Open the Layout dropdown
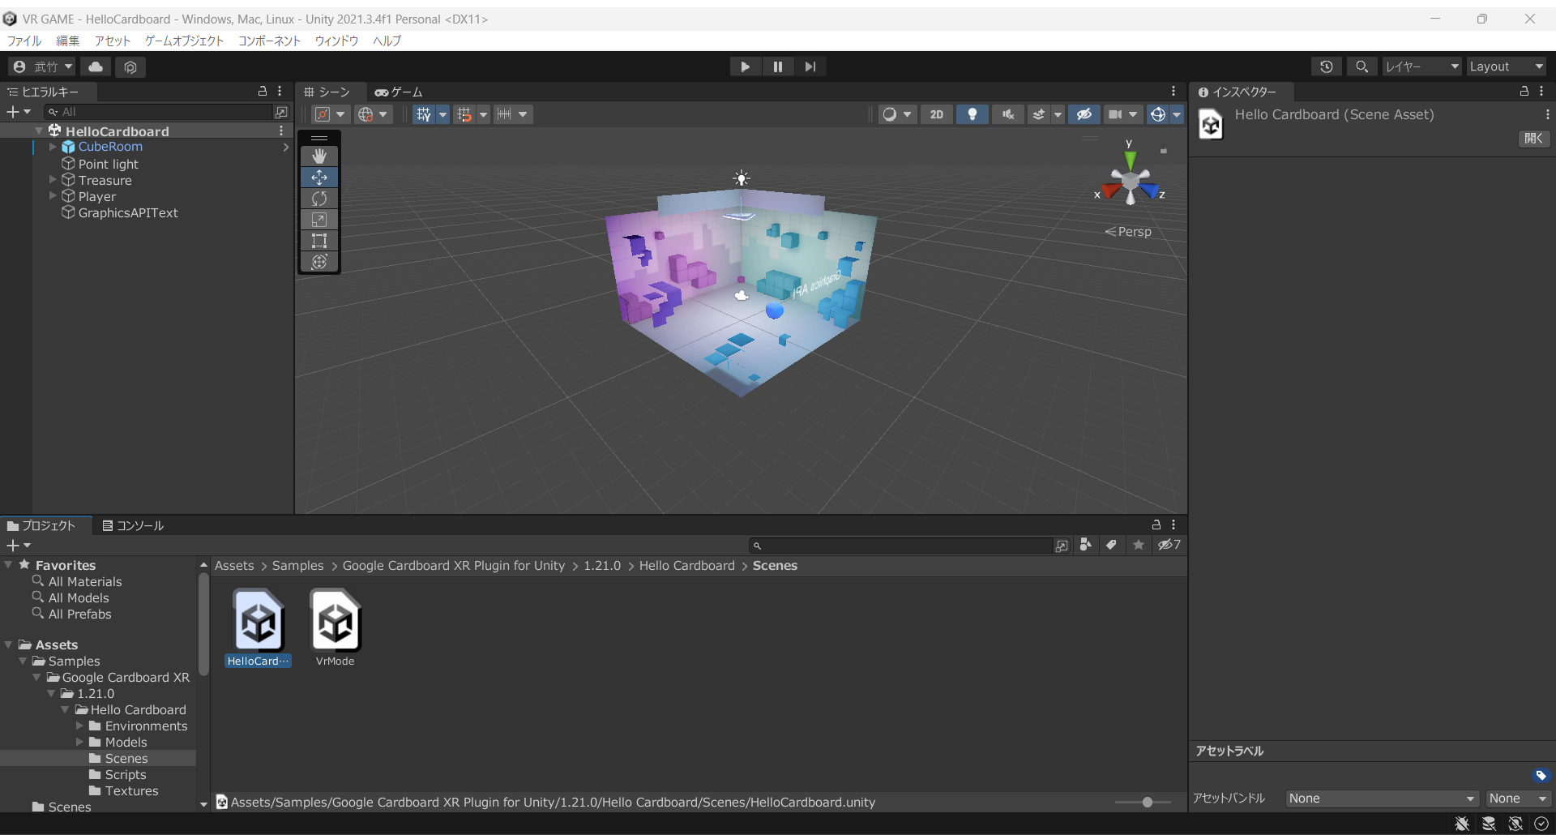The height and width of the screenshot is (835, 1556). pyautogui.click(x=1507, y=66)
